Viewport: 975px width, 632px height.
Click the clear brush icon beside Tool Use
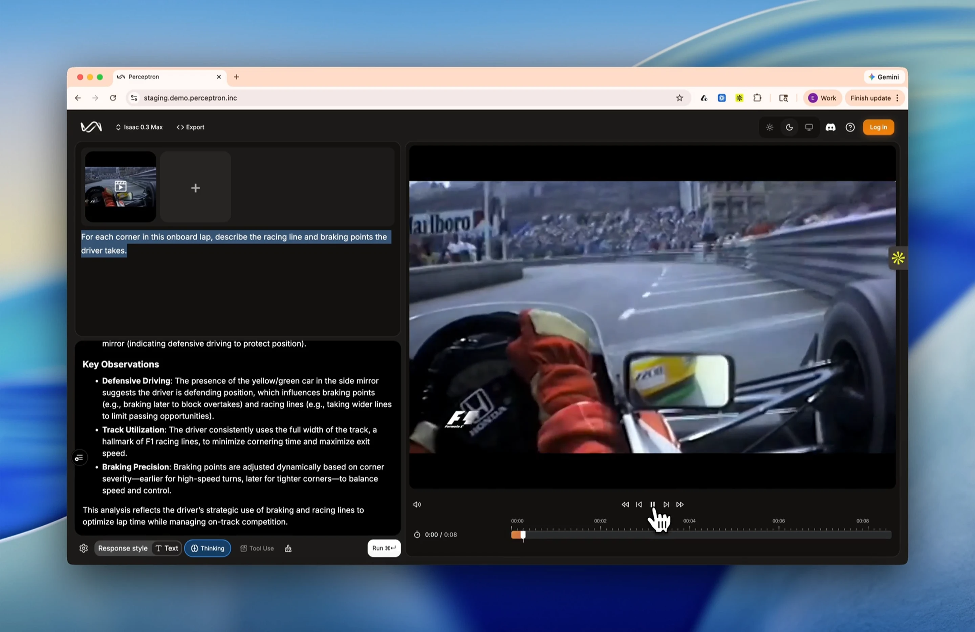pyautogui.click(x=288, y=548)
